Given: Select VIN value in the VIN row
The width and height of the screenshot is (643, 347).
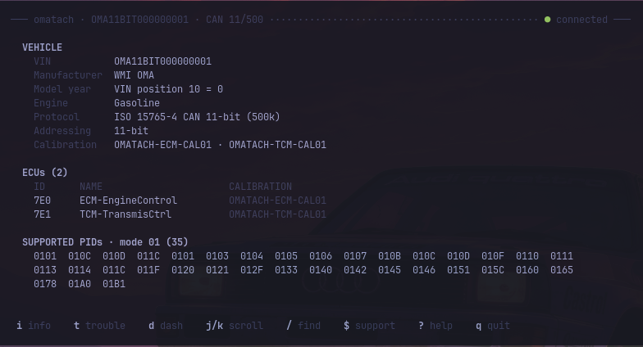Looking at the screenshot, I should (x=162, y=61).
